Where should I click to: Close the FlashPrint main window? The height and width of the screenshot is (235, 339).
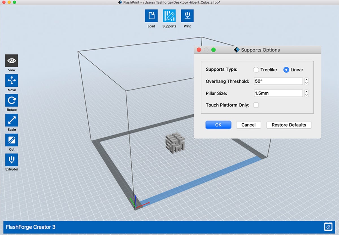3,2
